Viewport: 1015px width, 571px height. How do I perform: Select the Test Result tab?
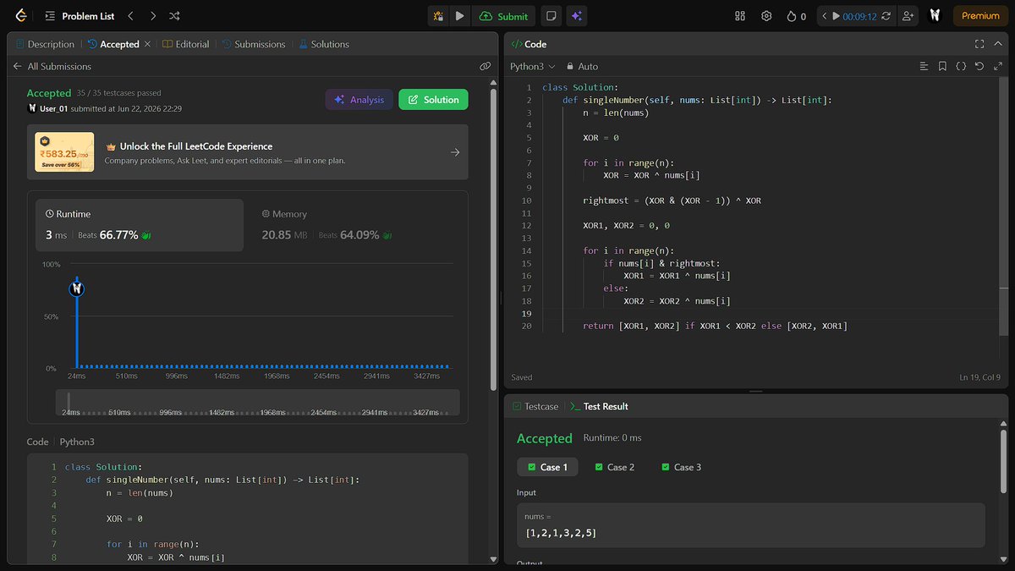tap(598, 406)
